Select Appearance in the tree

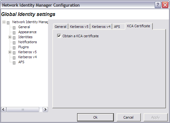27,32
